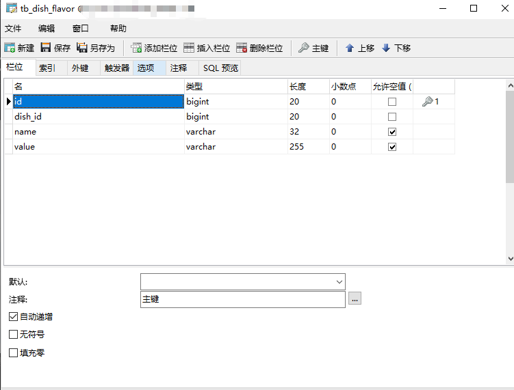The width and height of the screenshot is (514, 390).
Task: Click the bigint type of dish_id row
Action: pos(236,117)
